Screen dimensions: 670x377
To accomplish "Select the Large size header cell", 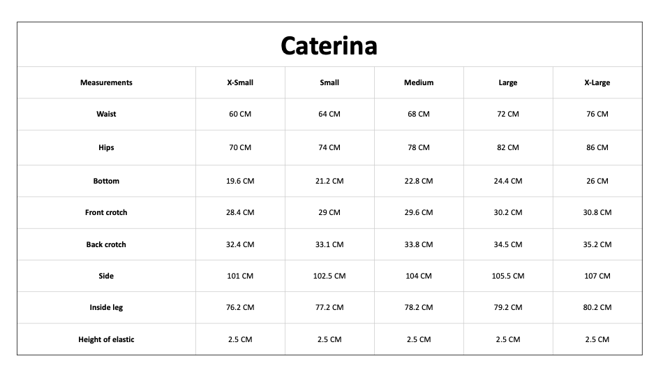I will pyautogui.click(x=508, y=82).
